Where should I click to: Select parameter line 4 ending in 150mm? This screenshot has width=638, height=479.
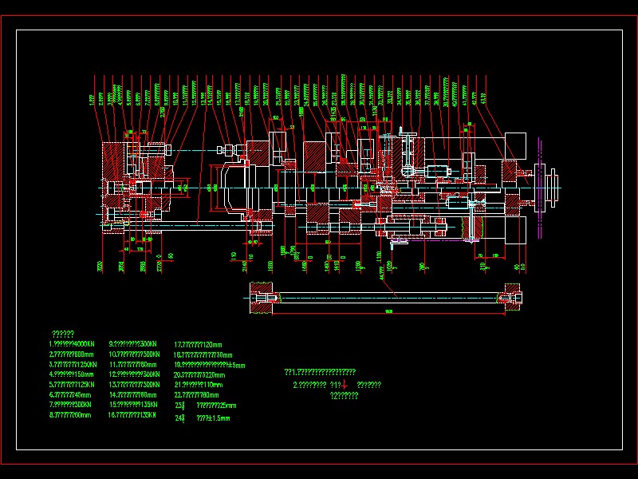71,374
